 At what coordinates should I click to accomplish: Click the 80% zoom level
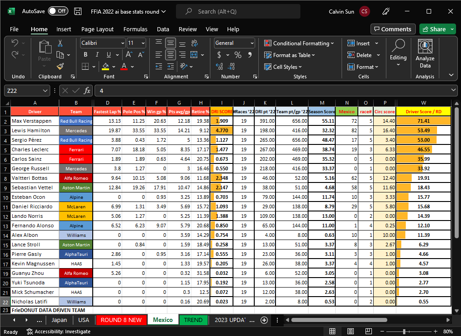pyautogui.click(x=448, y=331)
